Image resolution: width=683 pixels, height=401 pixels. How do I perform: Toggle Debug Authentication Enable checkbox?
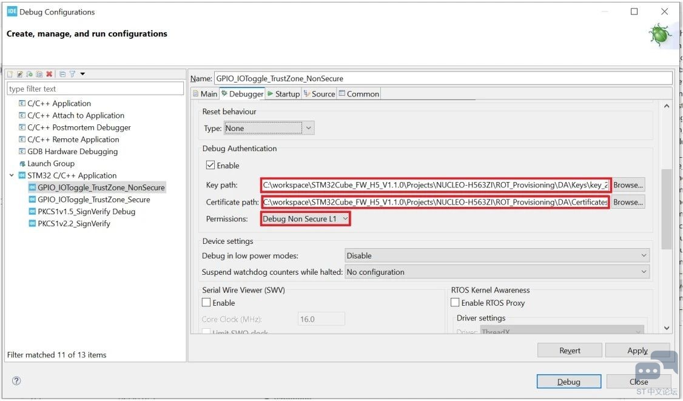pyautogui.click(x=210, y=165)
